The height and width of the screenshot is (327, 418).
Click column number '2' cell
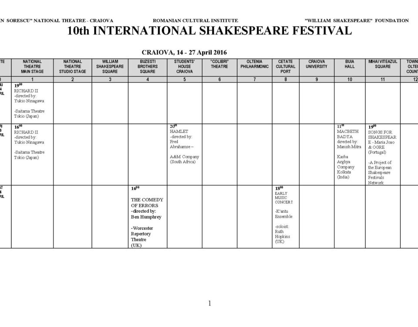tap(73, 79)
